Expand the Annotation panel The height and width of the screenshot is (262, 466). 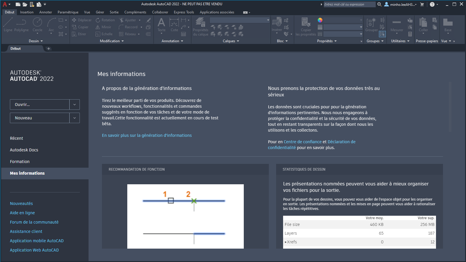(x=172, y=41)
